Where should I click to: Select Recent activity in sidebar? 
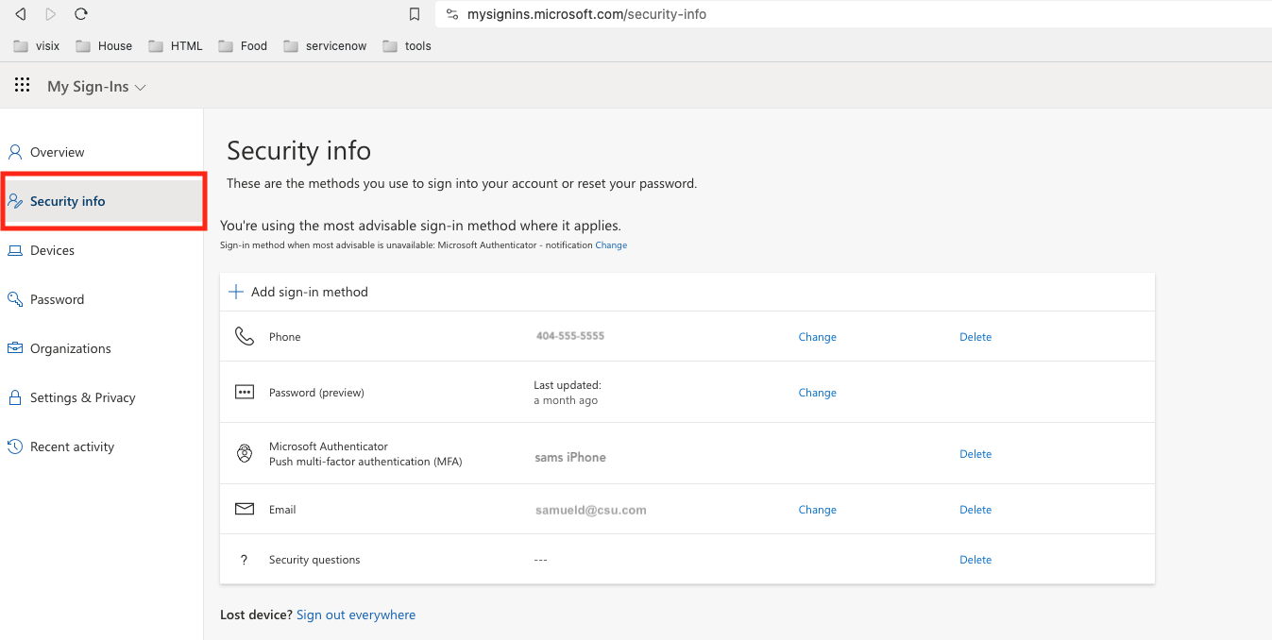click(72, 446)
